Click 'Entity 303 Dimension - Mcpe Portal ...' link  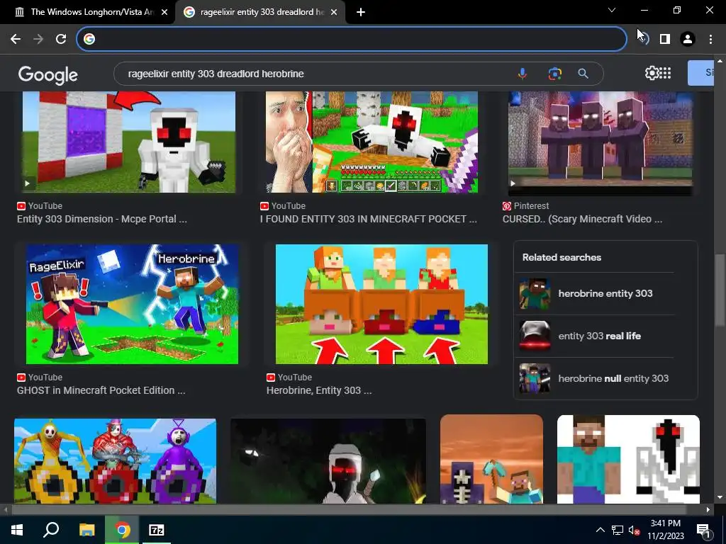pyautogui.click(x=102, y=219)
